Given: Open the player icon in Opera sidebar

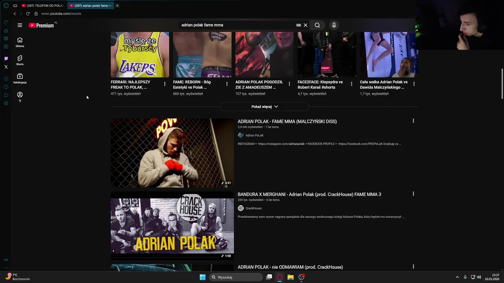Looking at the screenshot, I should [6, 79].
